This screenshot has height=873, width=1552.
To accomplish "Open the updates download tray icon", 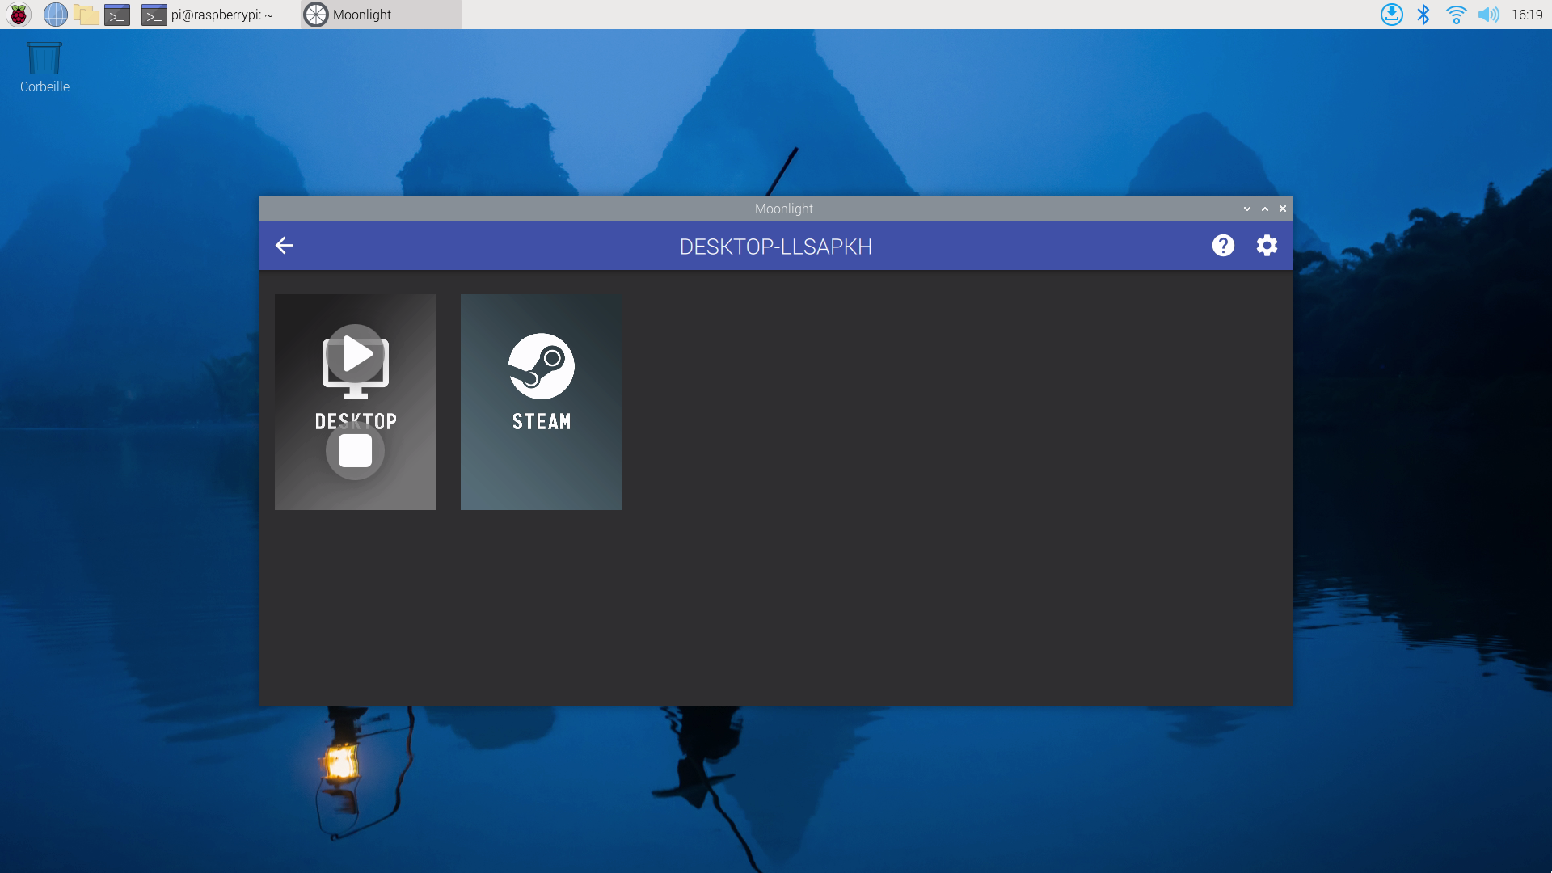I will point(1391,14).
